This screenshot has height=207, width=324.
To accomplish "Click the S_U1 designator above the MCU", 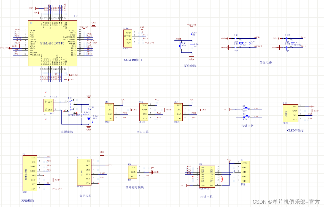I will coord(76,16).
